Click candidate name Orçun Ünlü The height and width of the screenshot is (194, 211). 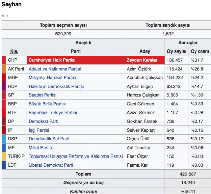(138, 139)
